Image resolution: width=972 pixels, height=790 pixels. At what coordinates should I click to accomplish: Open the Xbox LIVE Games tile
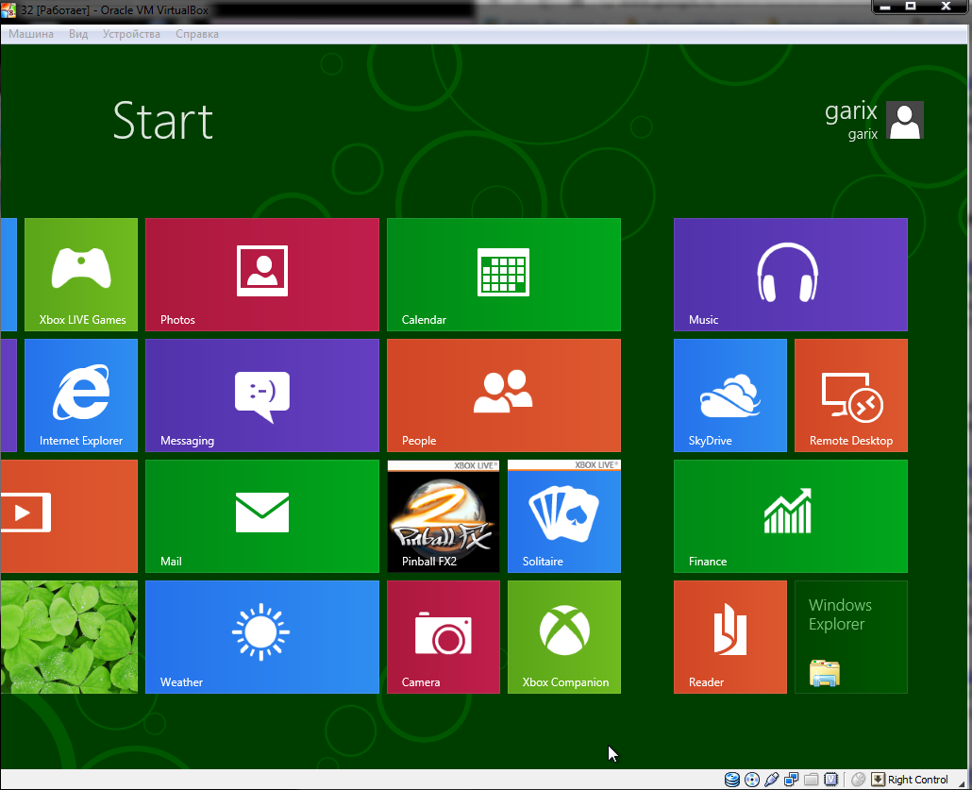pyautogui.click(x=81, y=274)
